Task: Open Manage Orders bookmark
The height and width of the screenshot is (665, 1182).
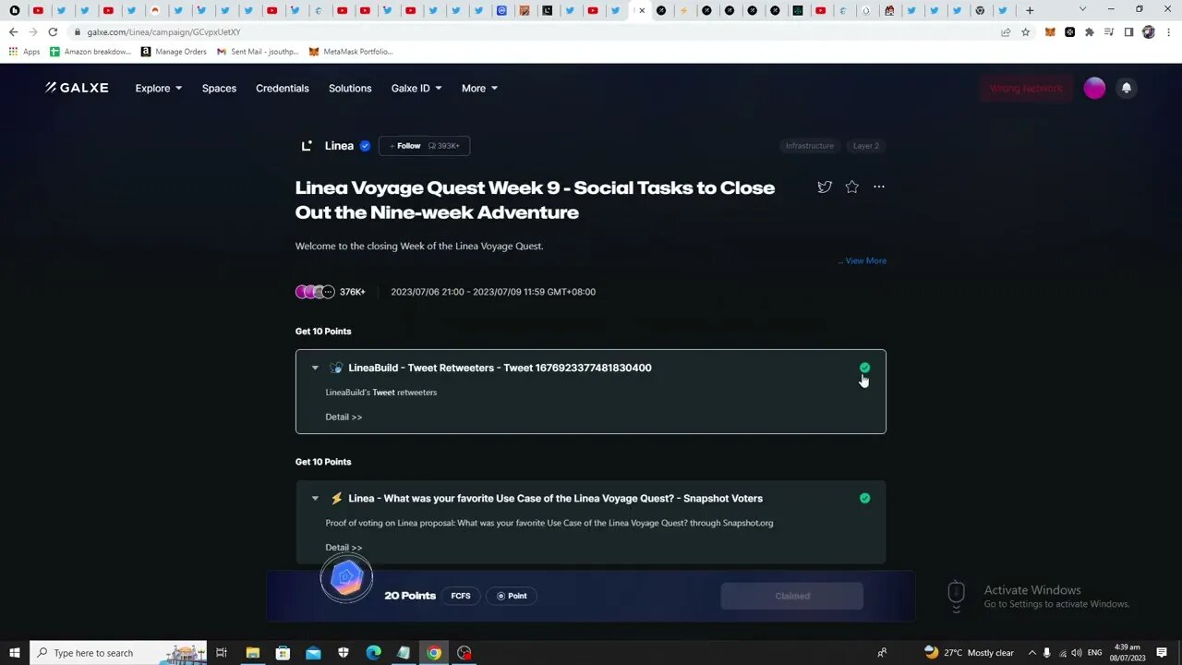Action: 174,52
